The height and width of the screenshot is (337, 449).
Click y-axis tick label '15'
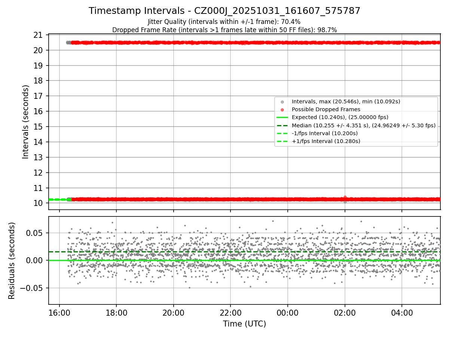(39, 127)
